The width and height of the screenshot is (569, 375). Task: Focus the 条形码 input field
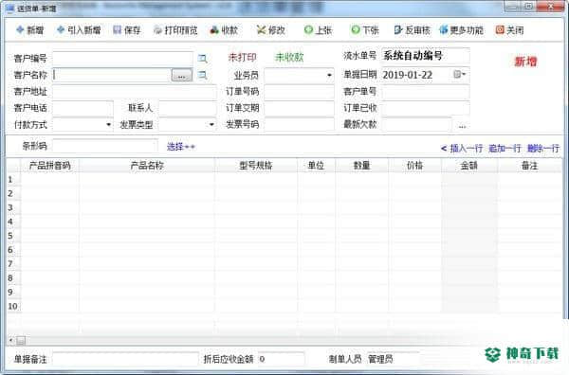pyautogui.click(x=105, y=146)
